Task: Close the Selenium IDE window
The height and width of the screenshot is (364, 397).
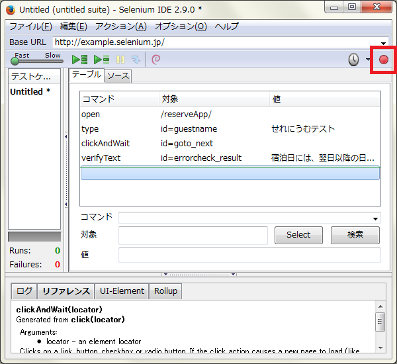Action: tap(376, 7)
